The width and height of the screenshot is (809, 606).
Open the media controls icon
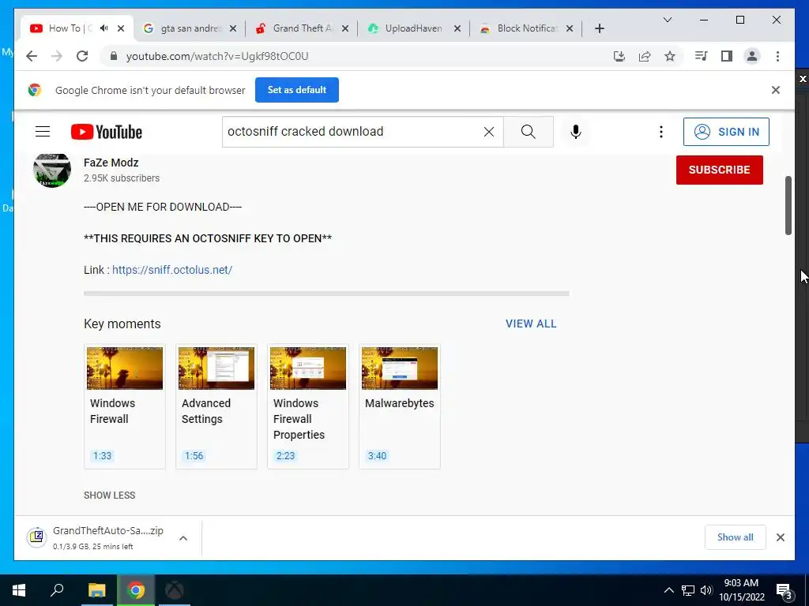702,56
